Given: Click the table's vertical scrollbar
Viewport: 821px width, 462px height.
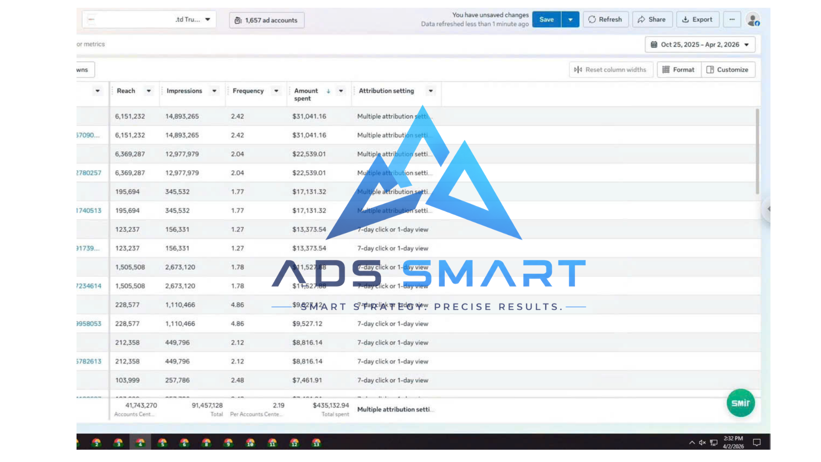Looking at the screenshot, I should 757,151.
